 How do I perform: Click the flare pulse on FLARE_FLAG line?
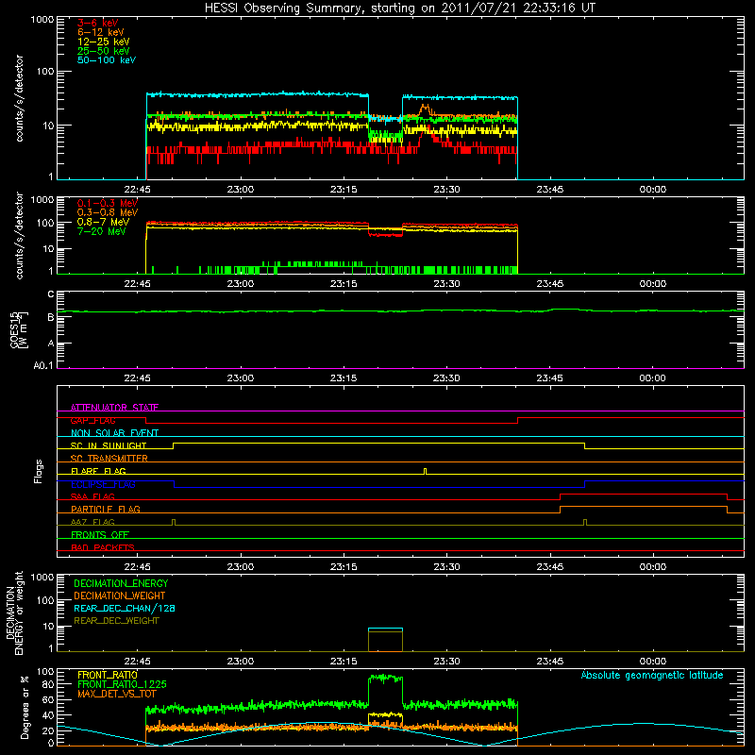(x=425, y=471)
